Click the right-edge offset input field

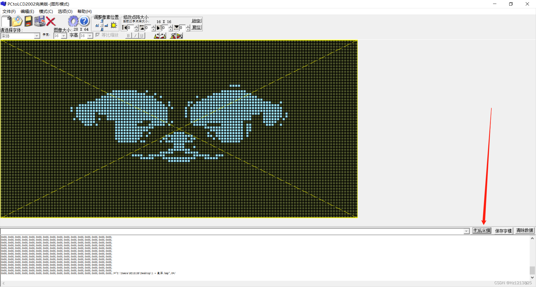tap(165, 28)
